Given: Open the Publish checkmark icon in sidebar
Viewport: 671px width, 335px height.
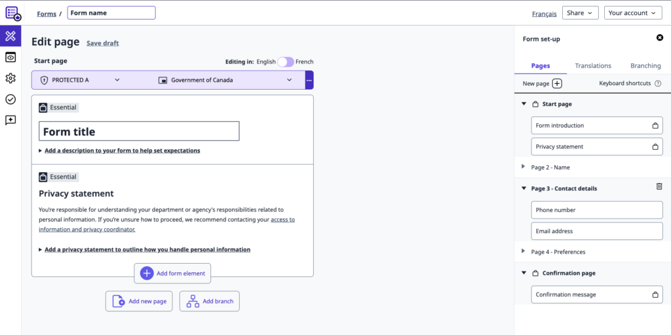Looking at the screenshot, I should [10, 99].
